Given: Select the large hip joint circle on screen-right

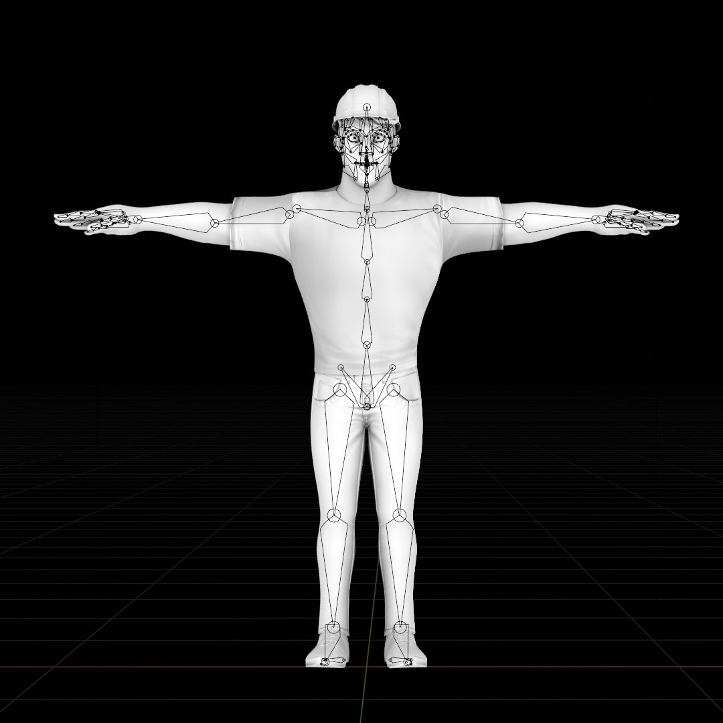Looking at the screenshot, I should coord(394,390).
